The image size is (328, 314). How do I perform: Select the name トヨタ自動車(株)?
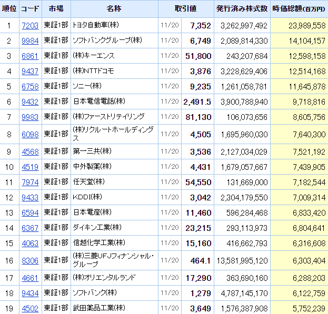coord(96,25)
